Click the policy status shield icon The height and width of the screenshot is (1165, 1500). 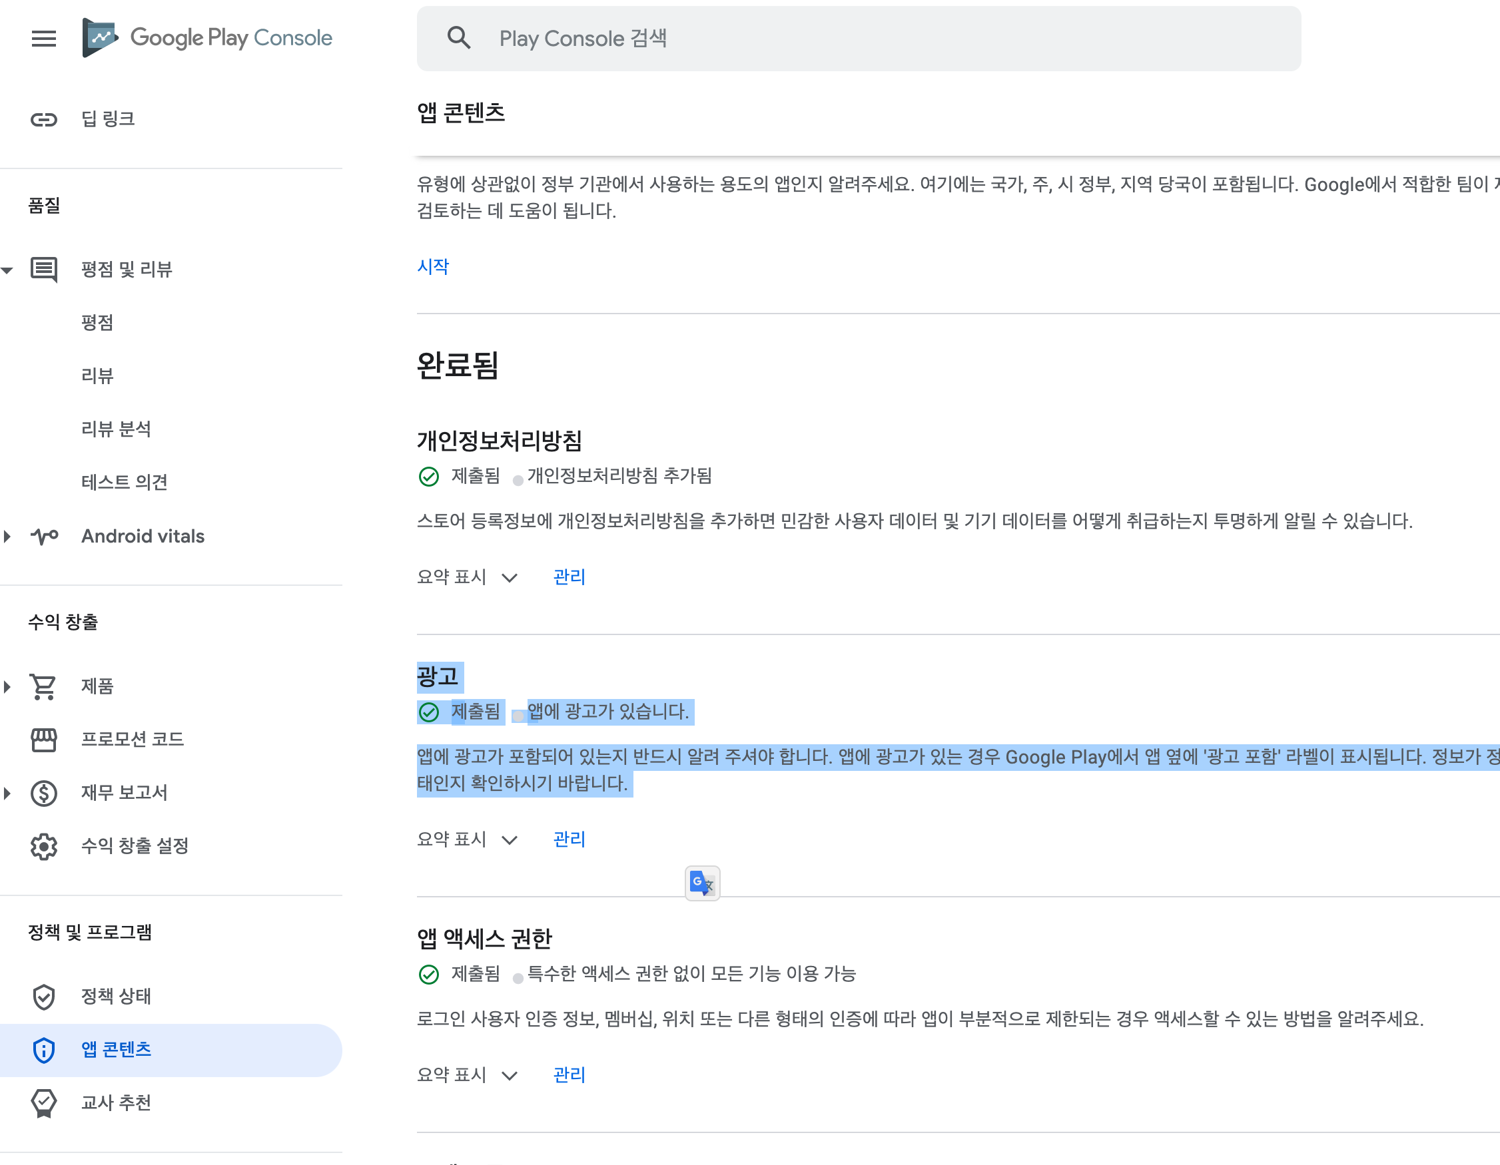point(43,997)
